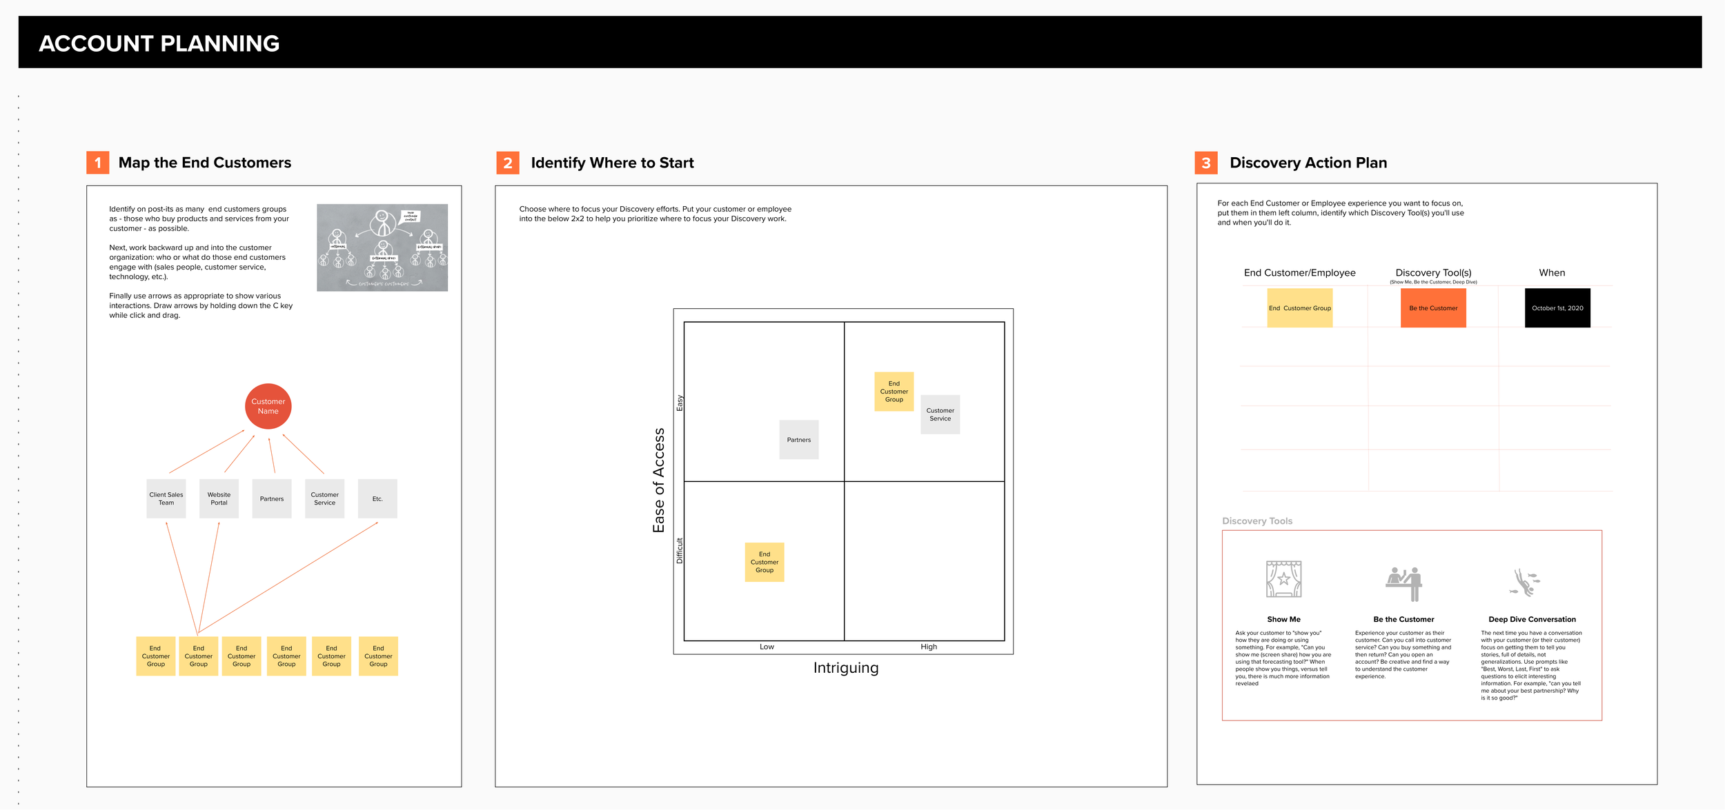Click the Etc. gray note

377,498
